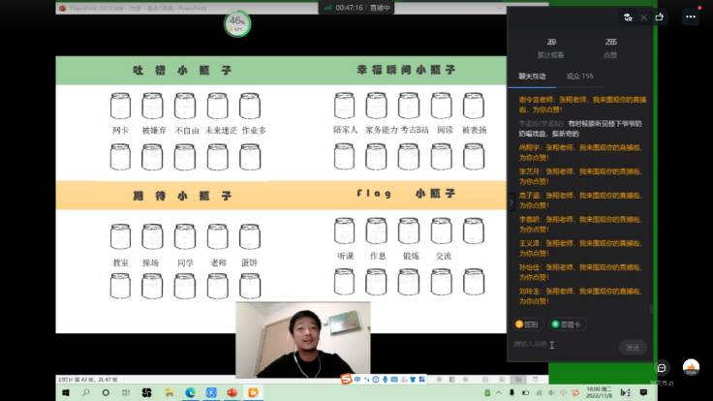Click the chat interaction bubble icon

(x=662, y=368)
